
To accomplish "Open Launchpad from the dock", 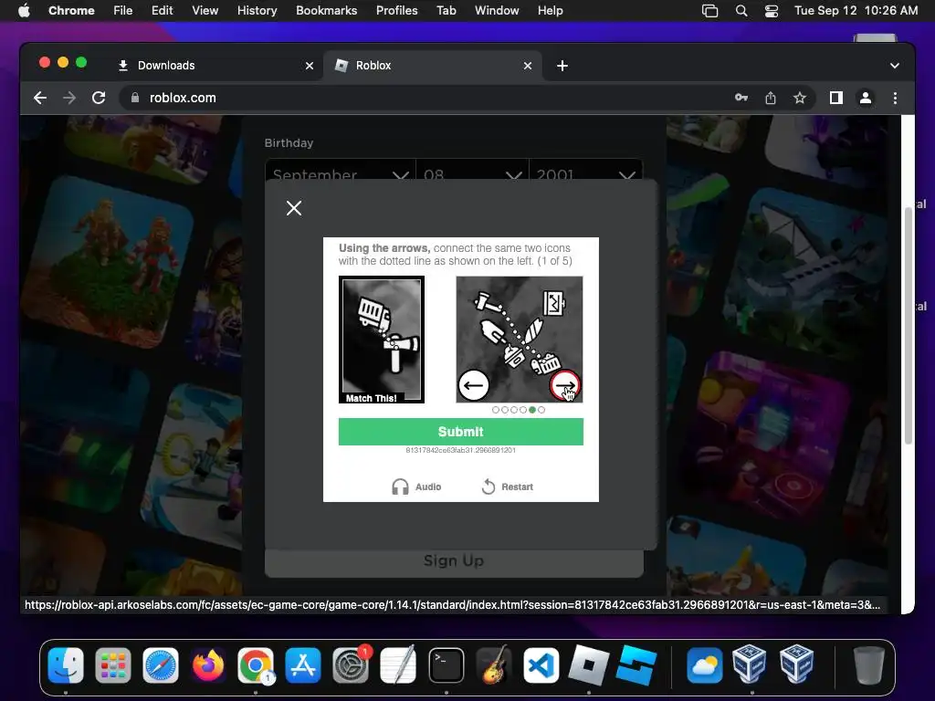I will coord(112,664).
